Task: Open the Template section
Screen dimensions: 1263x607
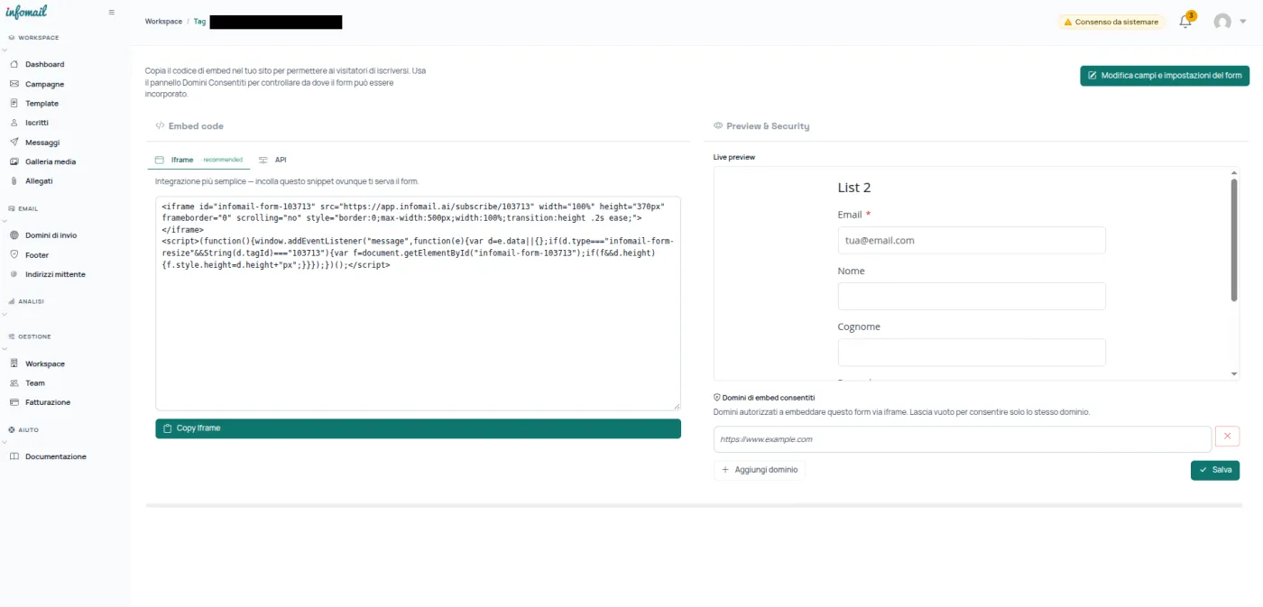Action: coord(41,103)
